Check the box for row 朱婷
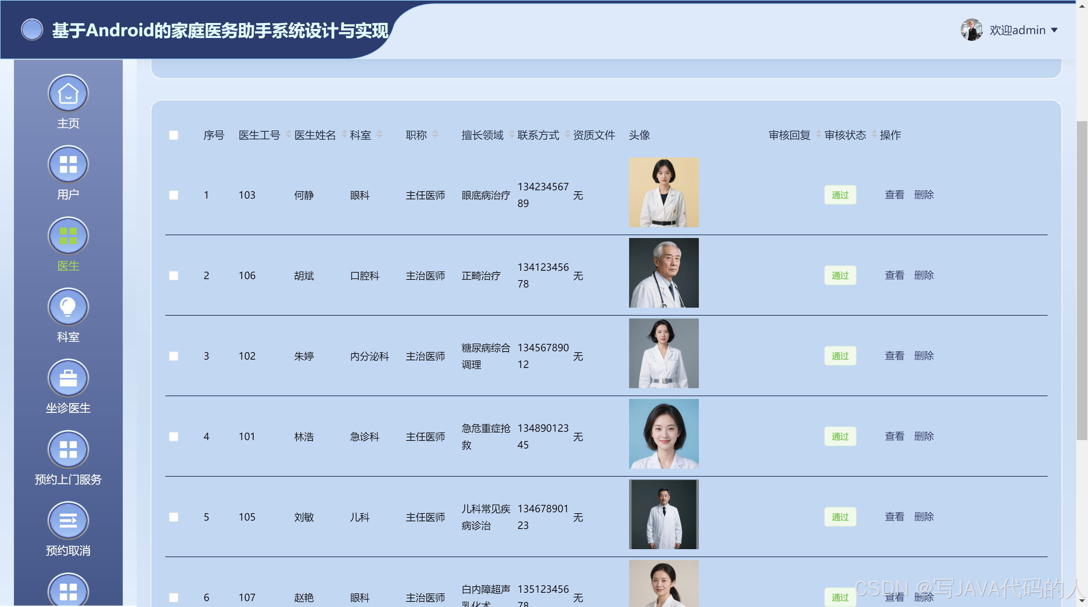 tap(174, 356)
